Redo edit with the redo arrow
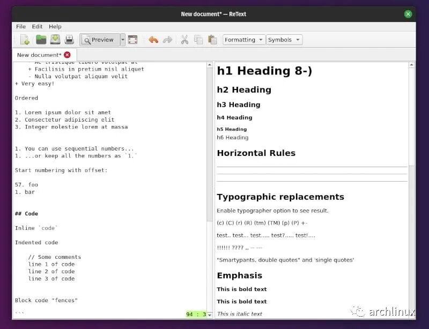This screenshot has height=329, width=429. coord(167,40)
